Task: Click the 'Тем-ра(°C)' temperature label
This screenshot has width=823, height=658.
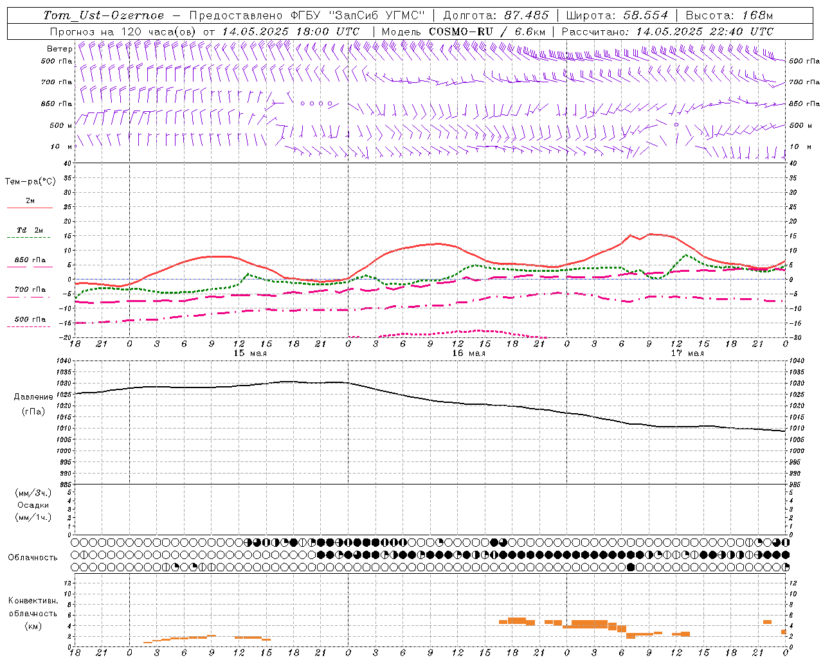Action: click(x=30, y=182)
